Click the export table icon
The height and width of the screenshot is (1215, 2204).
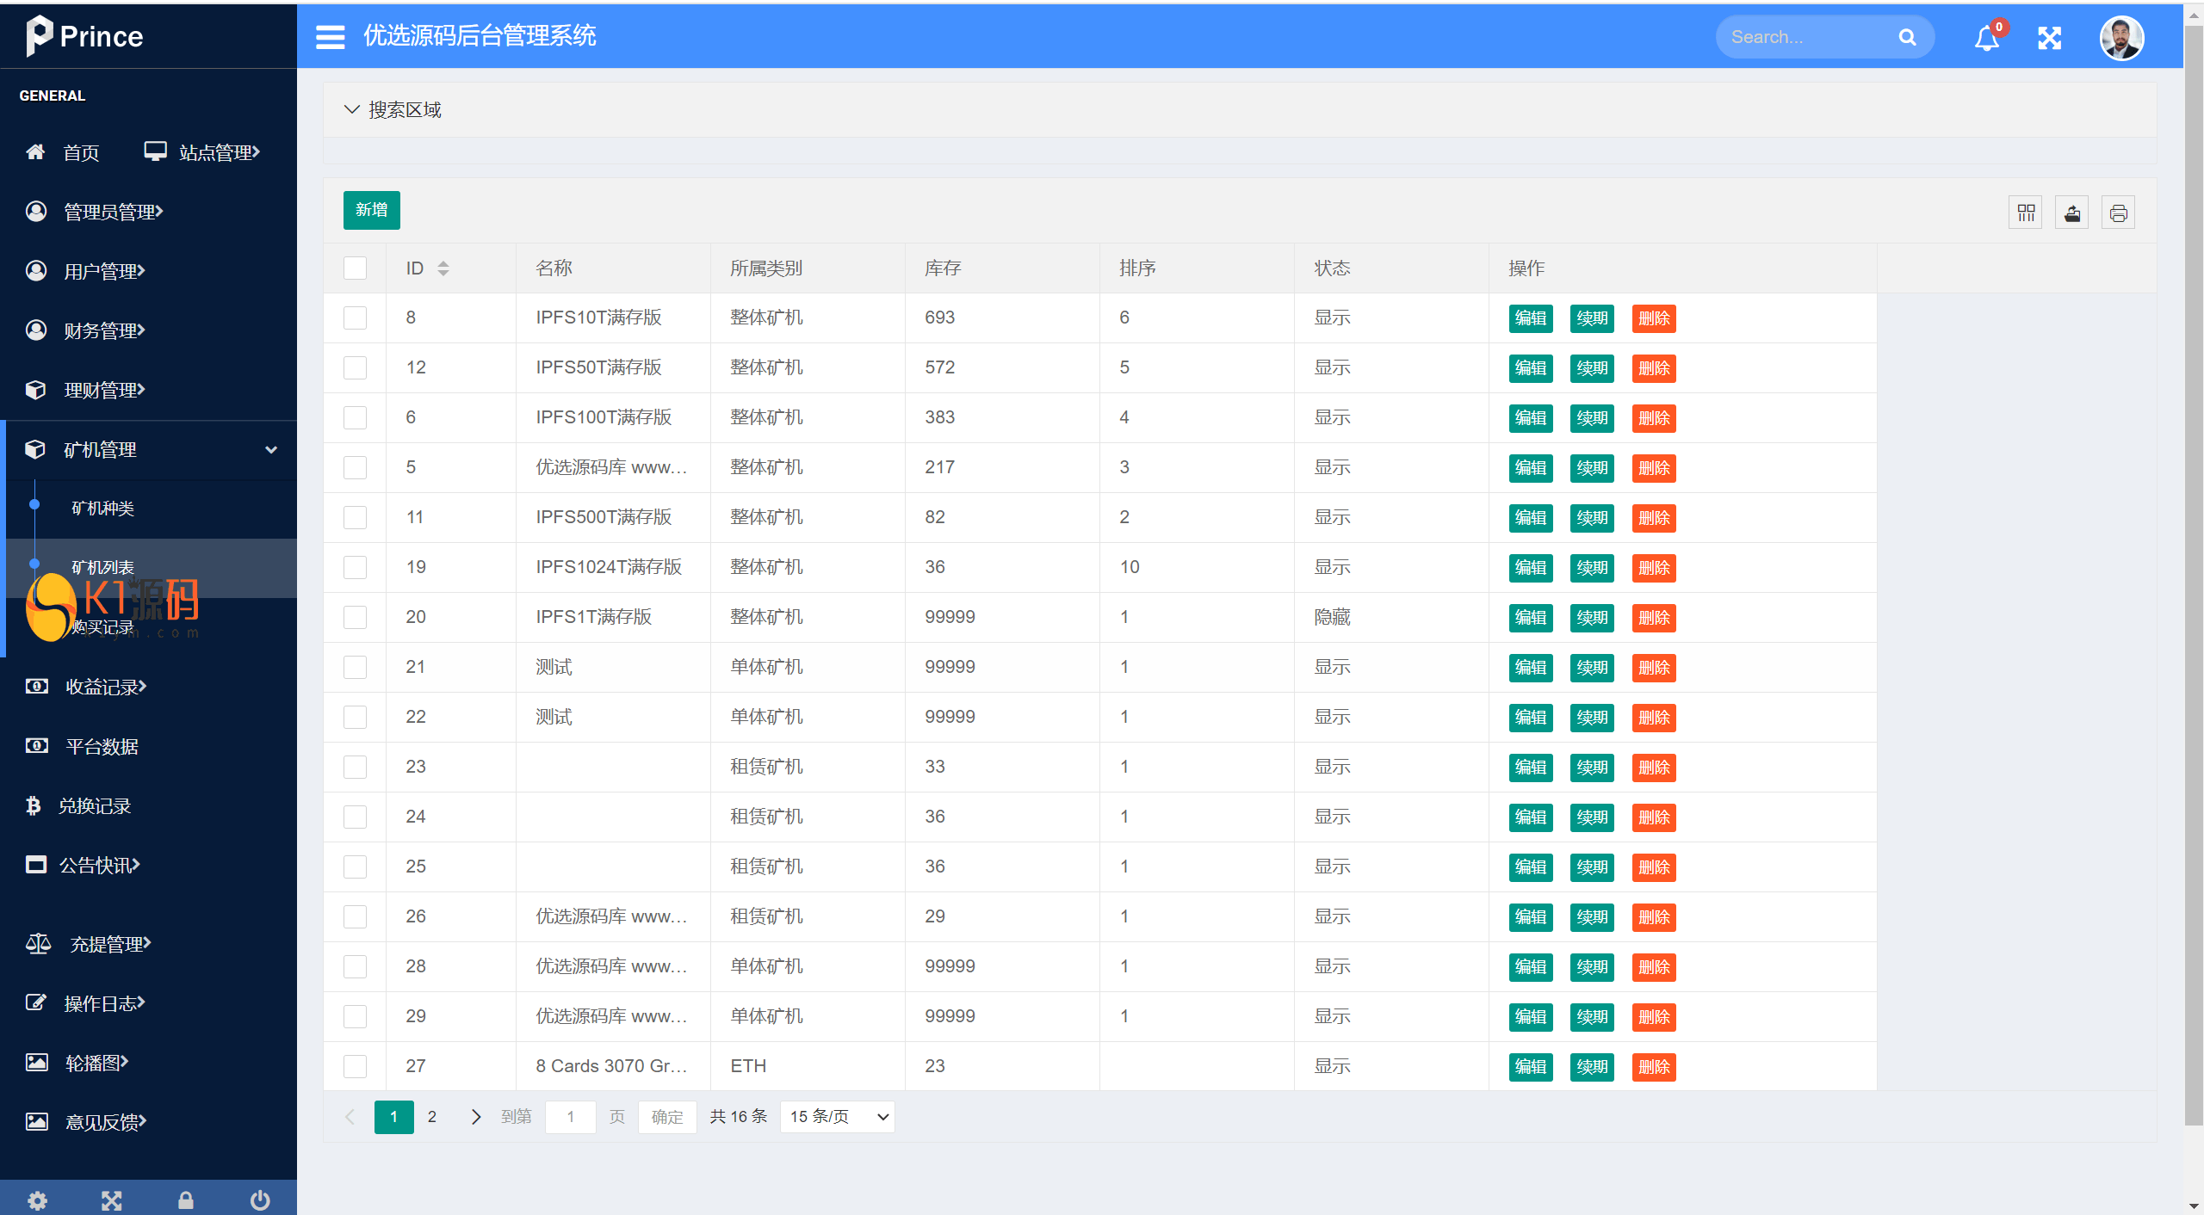pos(2072,213)
